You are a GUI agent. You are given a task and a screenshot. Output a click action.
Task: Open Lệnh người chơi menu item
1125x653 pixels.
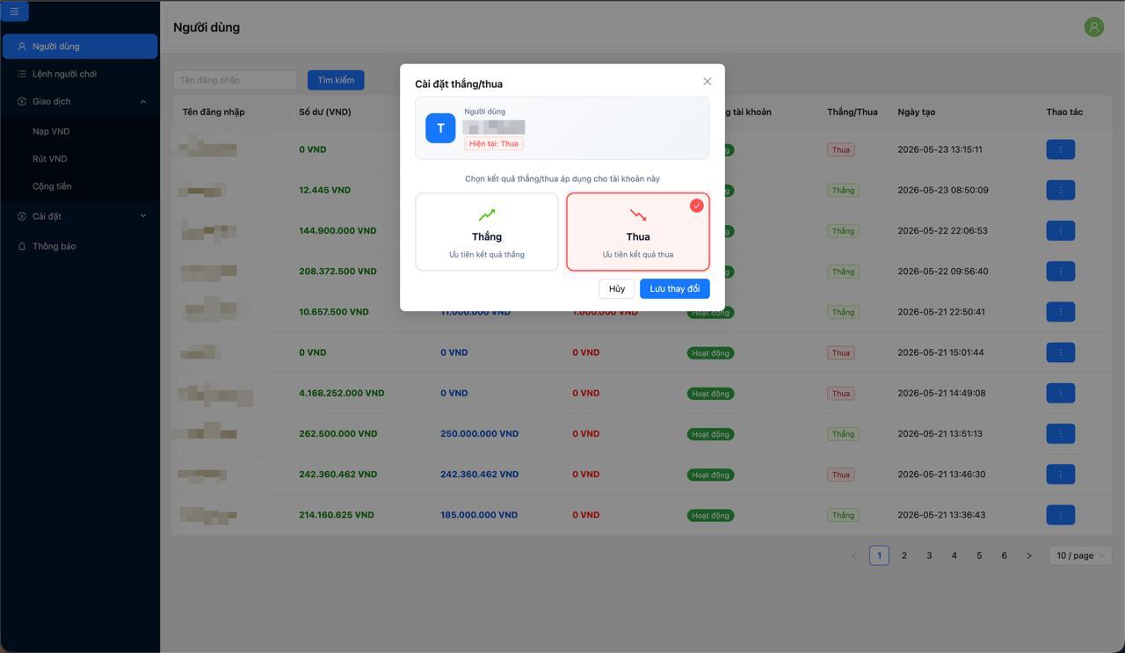[80, 74]
